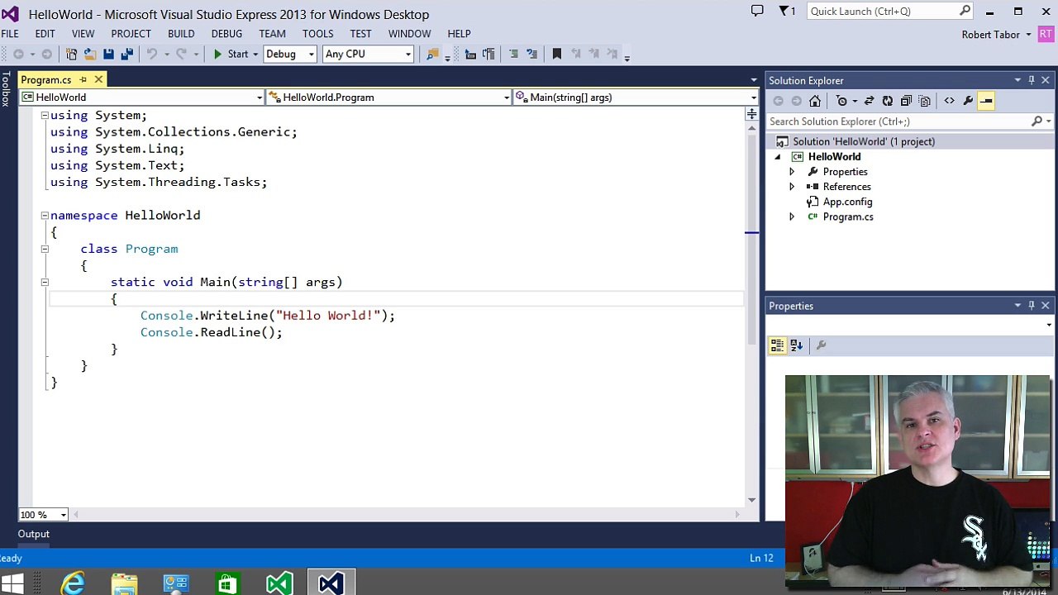
Task: Open the Properties panel object dropdown
Action: [x=1049, y=325]
